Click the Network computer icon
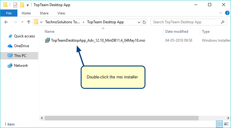Viewport: 231px width, 128px height. click(x=10, y=66)
